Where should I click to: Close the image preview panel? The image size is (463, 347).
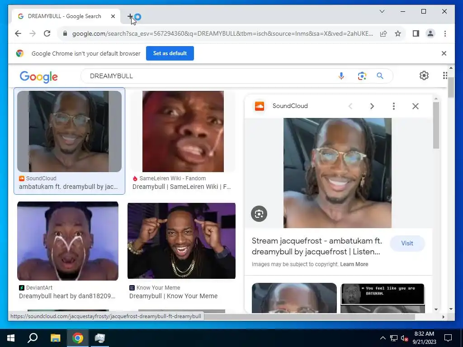pyautogui.click(x=416, y=106)
